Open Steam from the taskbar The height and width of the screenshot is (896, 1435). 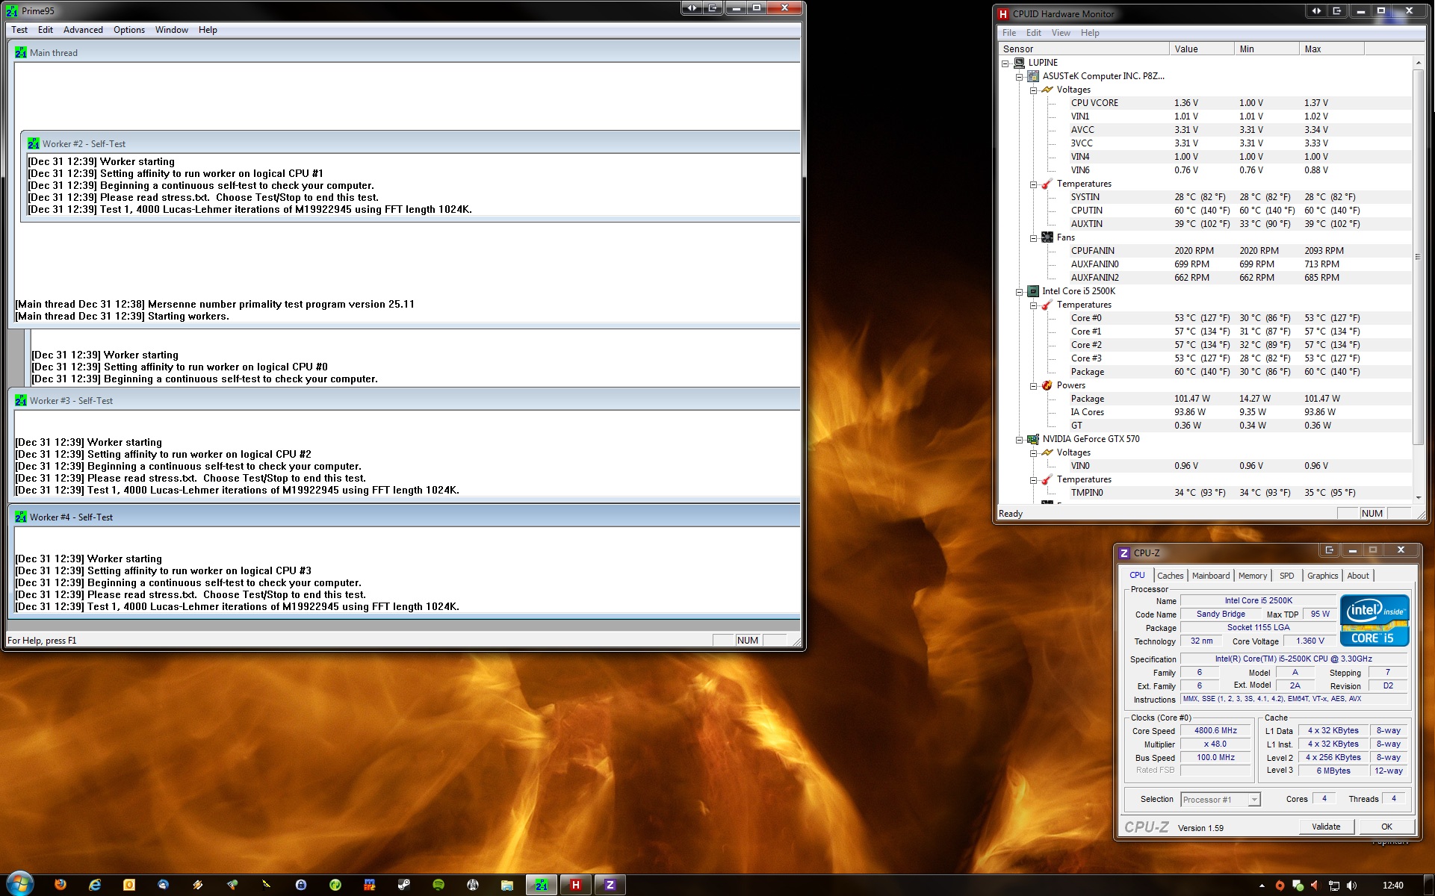coord(403,885)
